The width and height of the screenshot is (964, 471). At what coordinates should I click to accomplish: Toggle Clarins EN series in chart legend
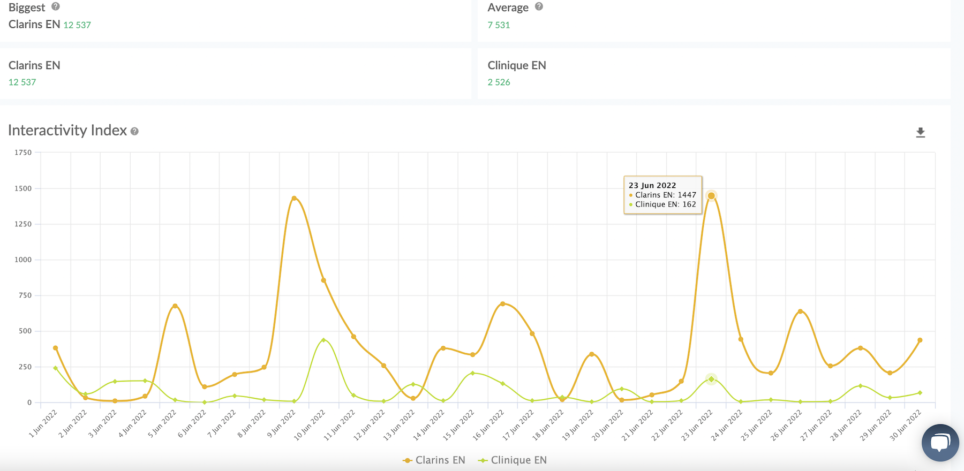pyautogui.click(x=434, y=460)
